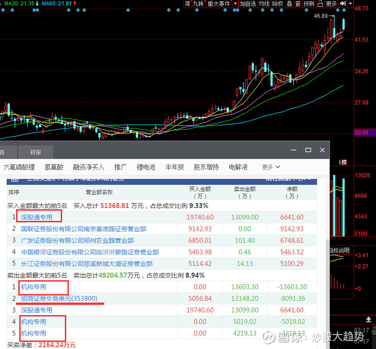The height and width of the screenshot is (349, 376).
Task: Click the arrow-to-bar jump-to-end icon
Action: point(343,4)
